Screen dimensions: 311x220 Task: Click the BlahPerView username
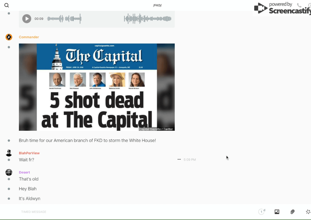click(29, 153)
